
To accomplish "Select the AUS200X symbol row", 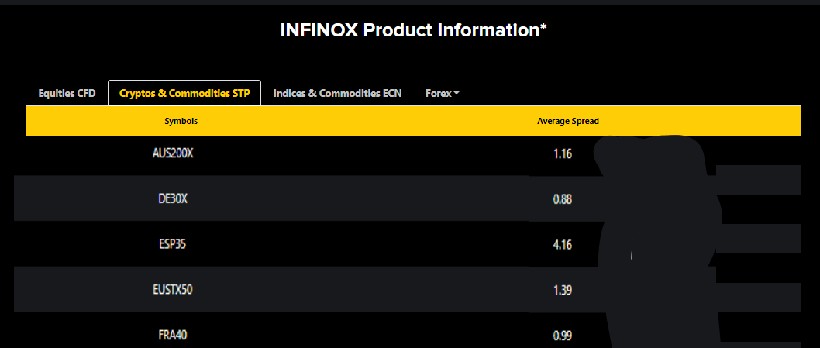I will pyautogui.click(x=173, y=154).
